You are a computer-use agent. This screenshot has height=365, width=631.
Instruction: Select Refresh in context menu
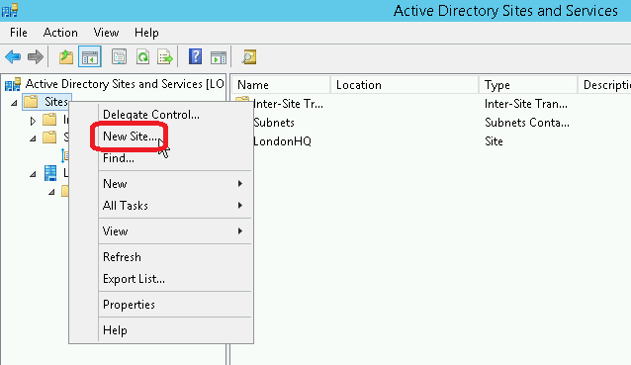click(x=175, y=257)
